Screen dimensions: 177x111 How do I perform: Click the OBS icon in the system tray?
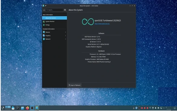139,108
